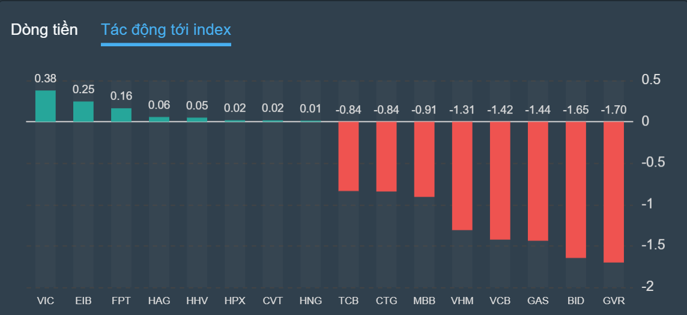Click the red BID bar
This screenshot has height=315, width=687.
click(x=575, y=189)
